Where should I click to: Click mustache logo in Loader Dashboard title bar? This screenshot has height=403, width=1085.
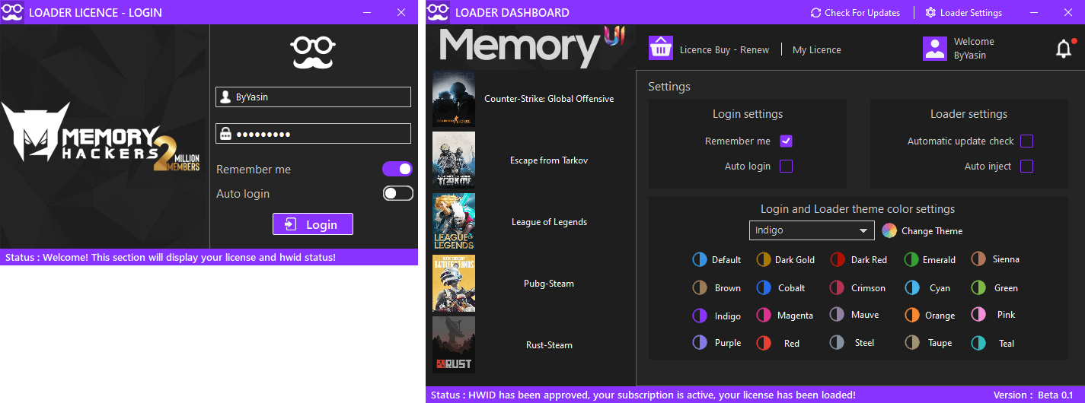(438, 12)
